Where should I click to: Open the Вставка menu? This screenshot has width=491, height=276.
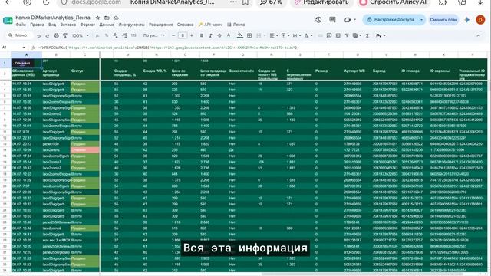coord(68,25)
